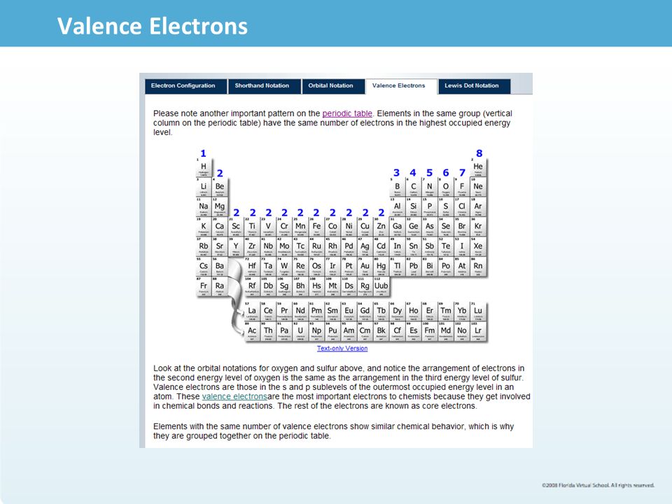Open the Electron Configuration tab
672x504 pixels.
tap(185, 85)
